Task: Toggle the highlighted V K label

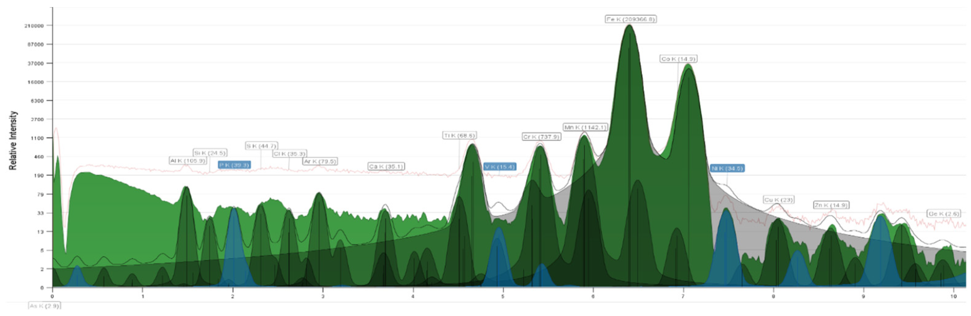Action: click(499, 166)
